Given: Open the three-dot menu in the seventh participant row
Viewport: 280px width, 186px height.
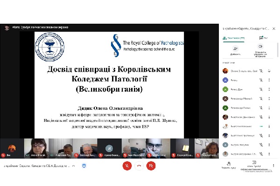Looking at the screenshot, I should pos(269,126).
